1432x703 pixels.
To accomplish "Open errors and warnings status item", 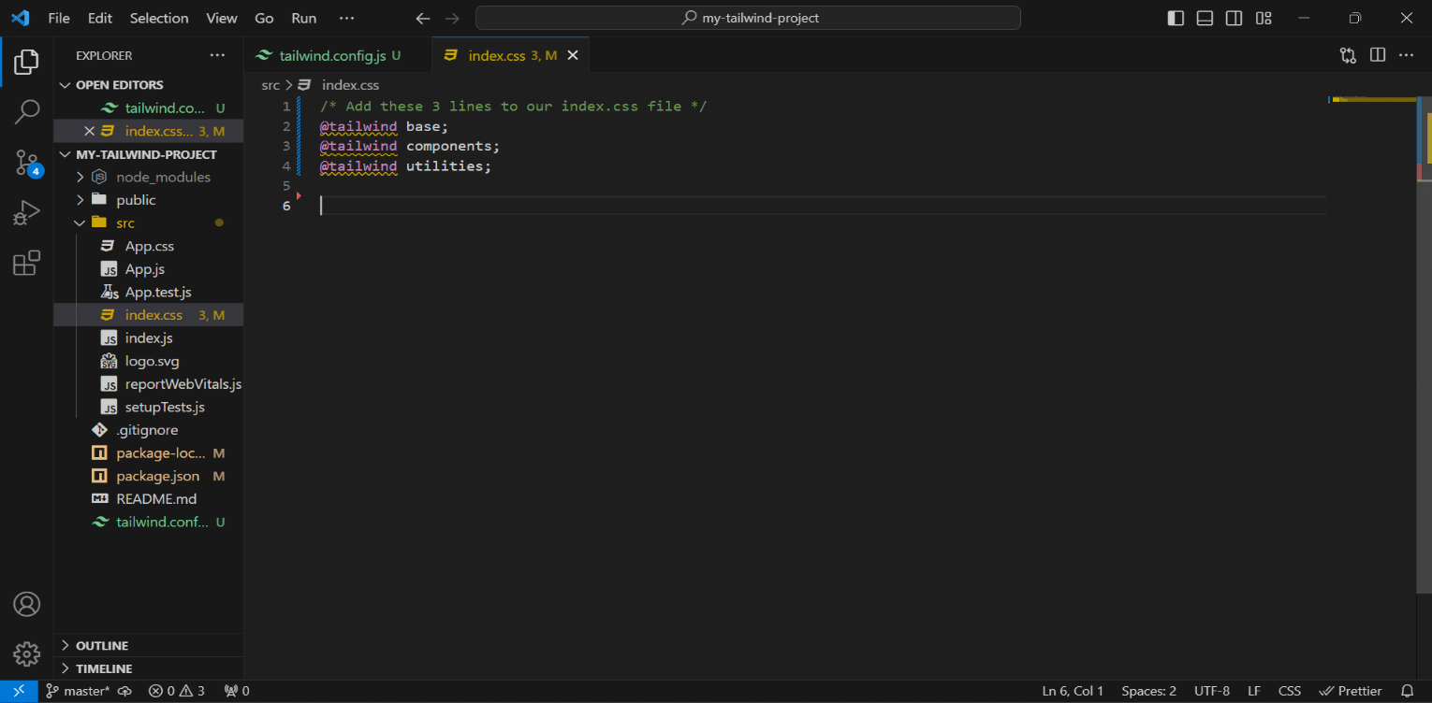I will 177,691.
